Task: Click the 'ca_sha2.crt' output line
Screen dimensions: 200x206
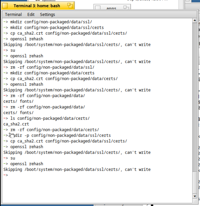Action: click(x=16, y=124)
